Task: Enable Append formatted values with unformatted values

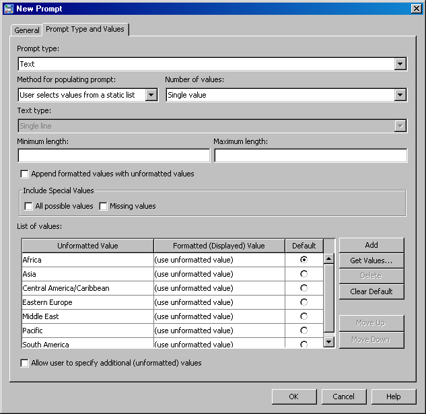Action: click(x=25, y=174)
